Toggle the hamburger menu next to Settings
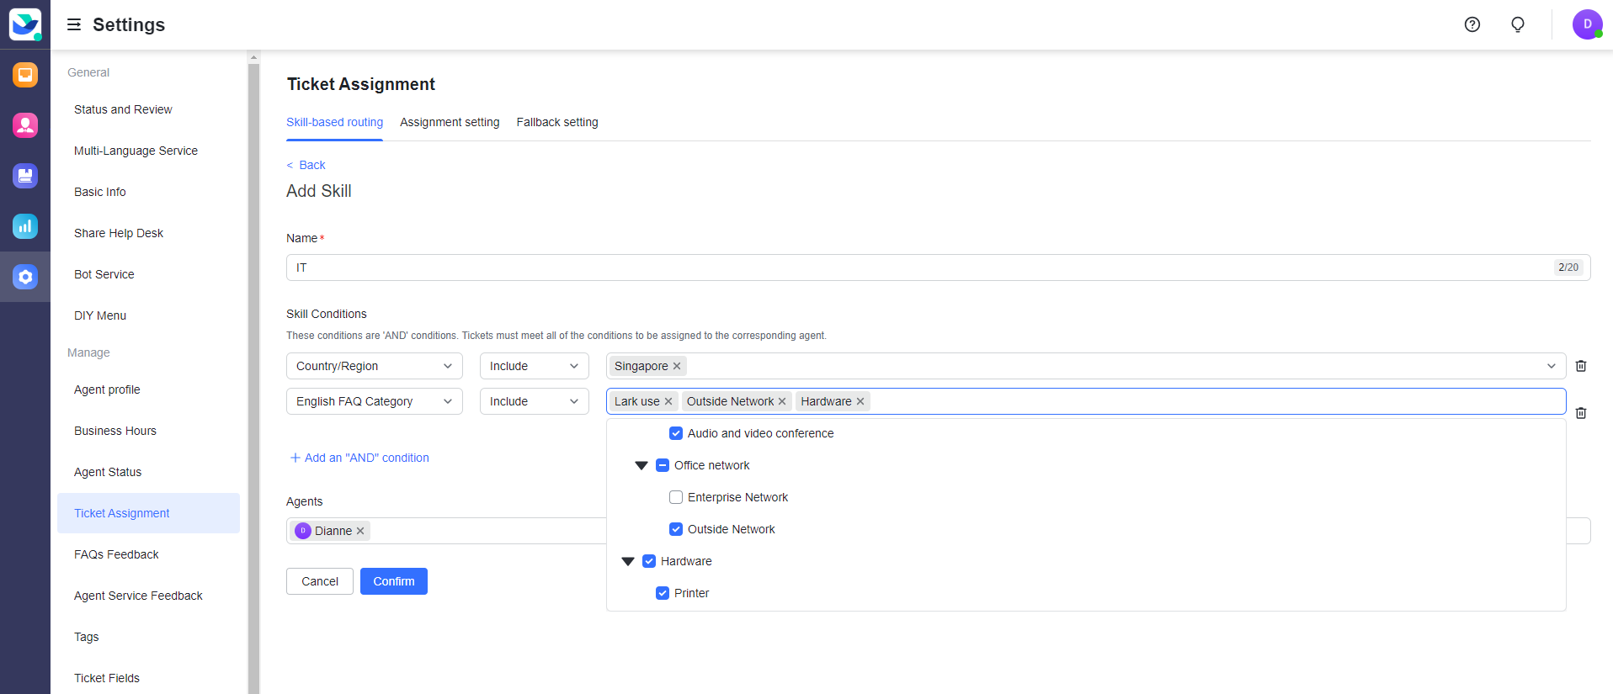 pyautogui.click(x=74, y=24)
